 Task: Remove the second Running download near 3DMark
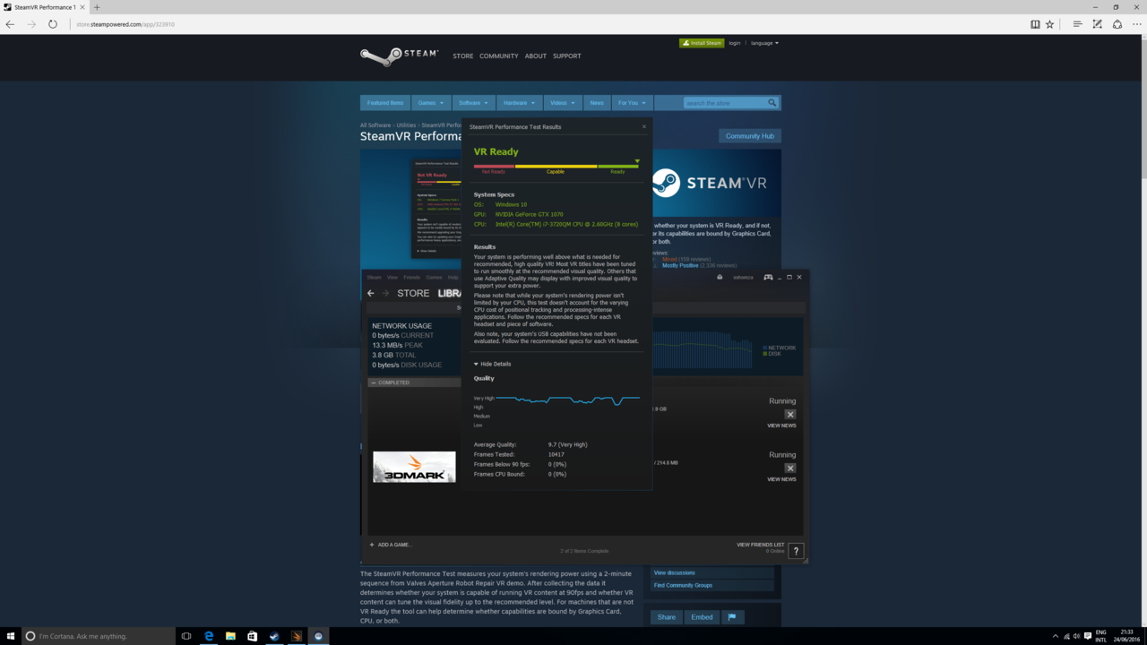point(790,468)
